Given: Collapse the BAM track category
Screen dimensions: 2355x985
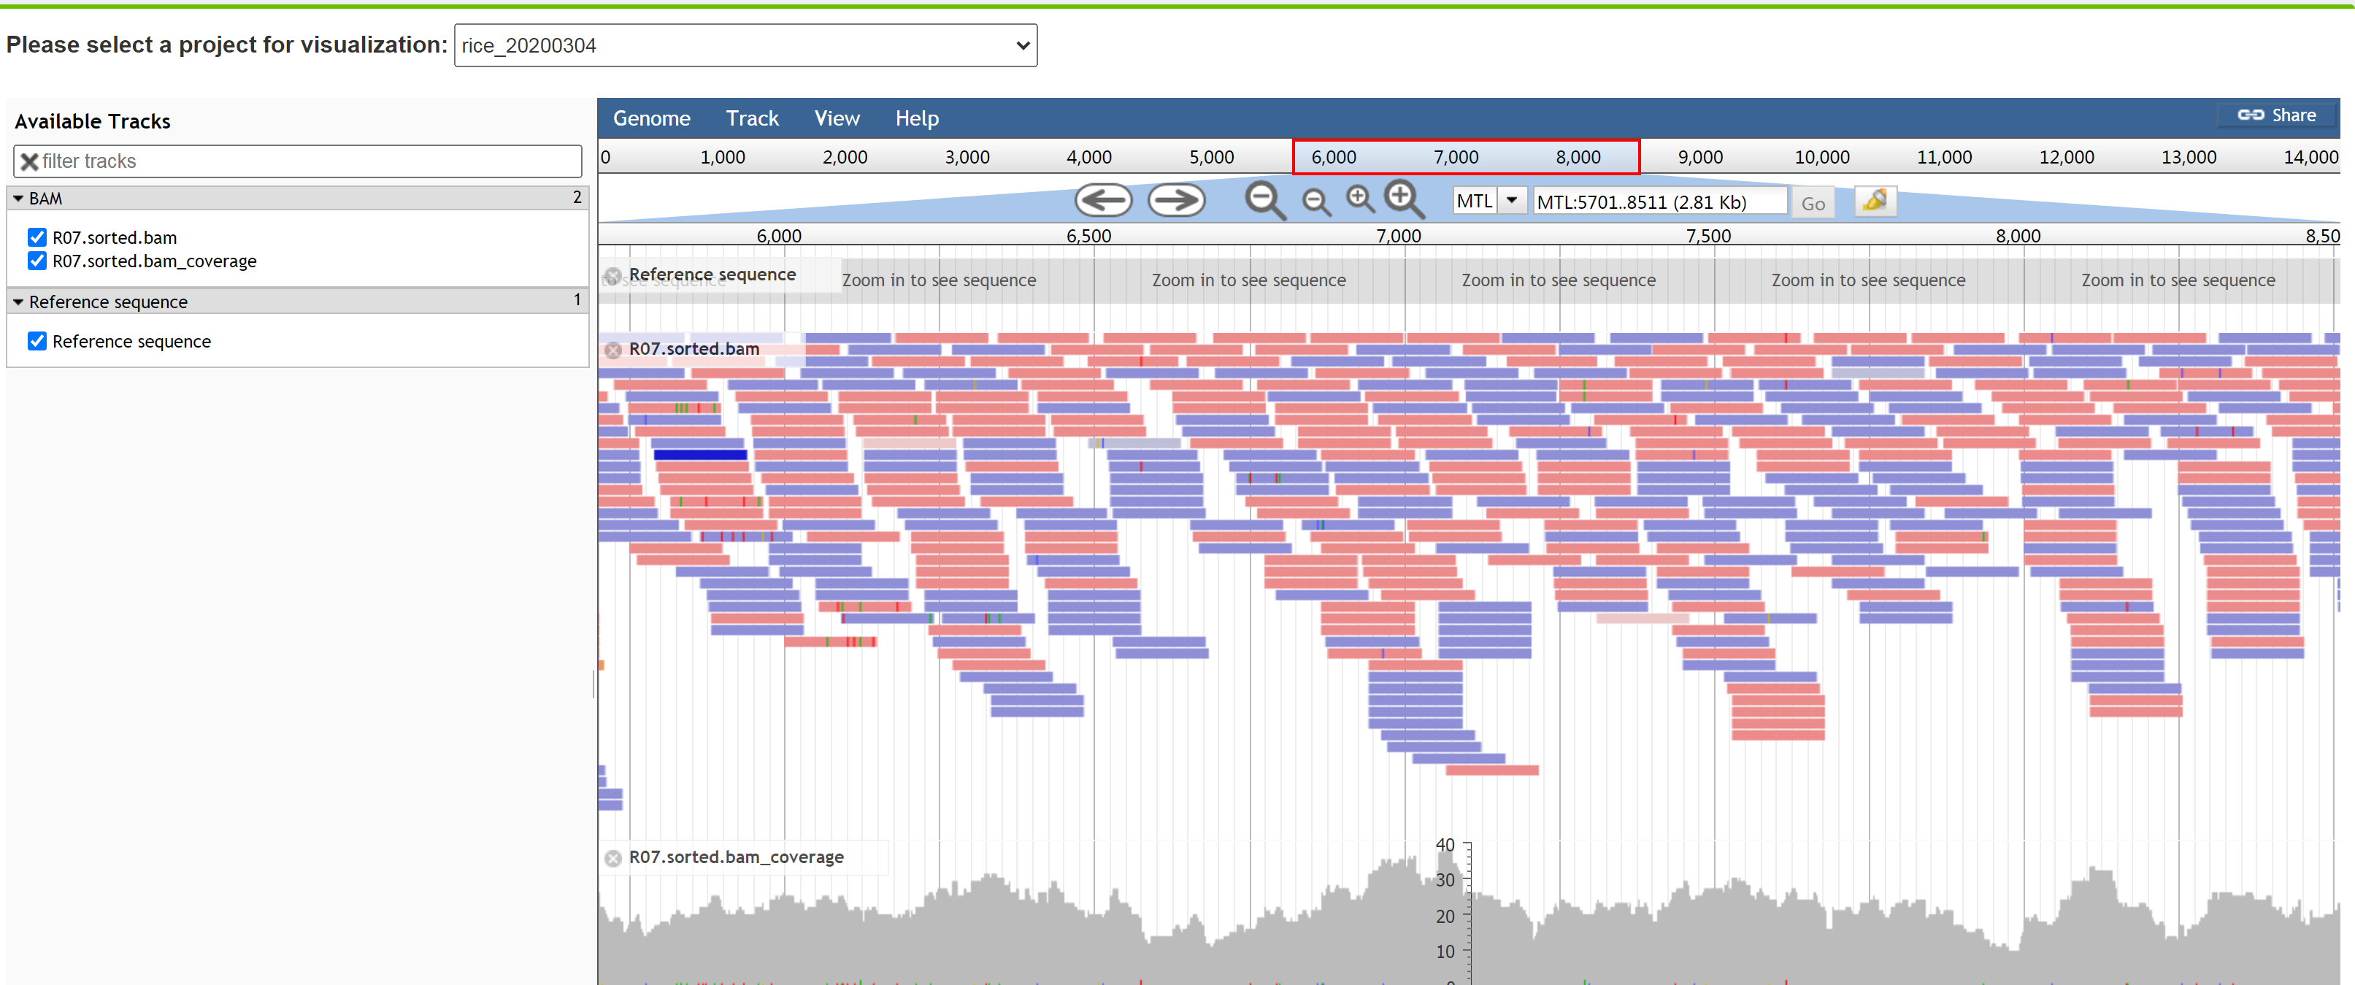Looking at the screenshot, I should point(18,199).
